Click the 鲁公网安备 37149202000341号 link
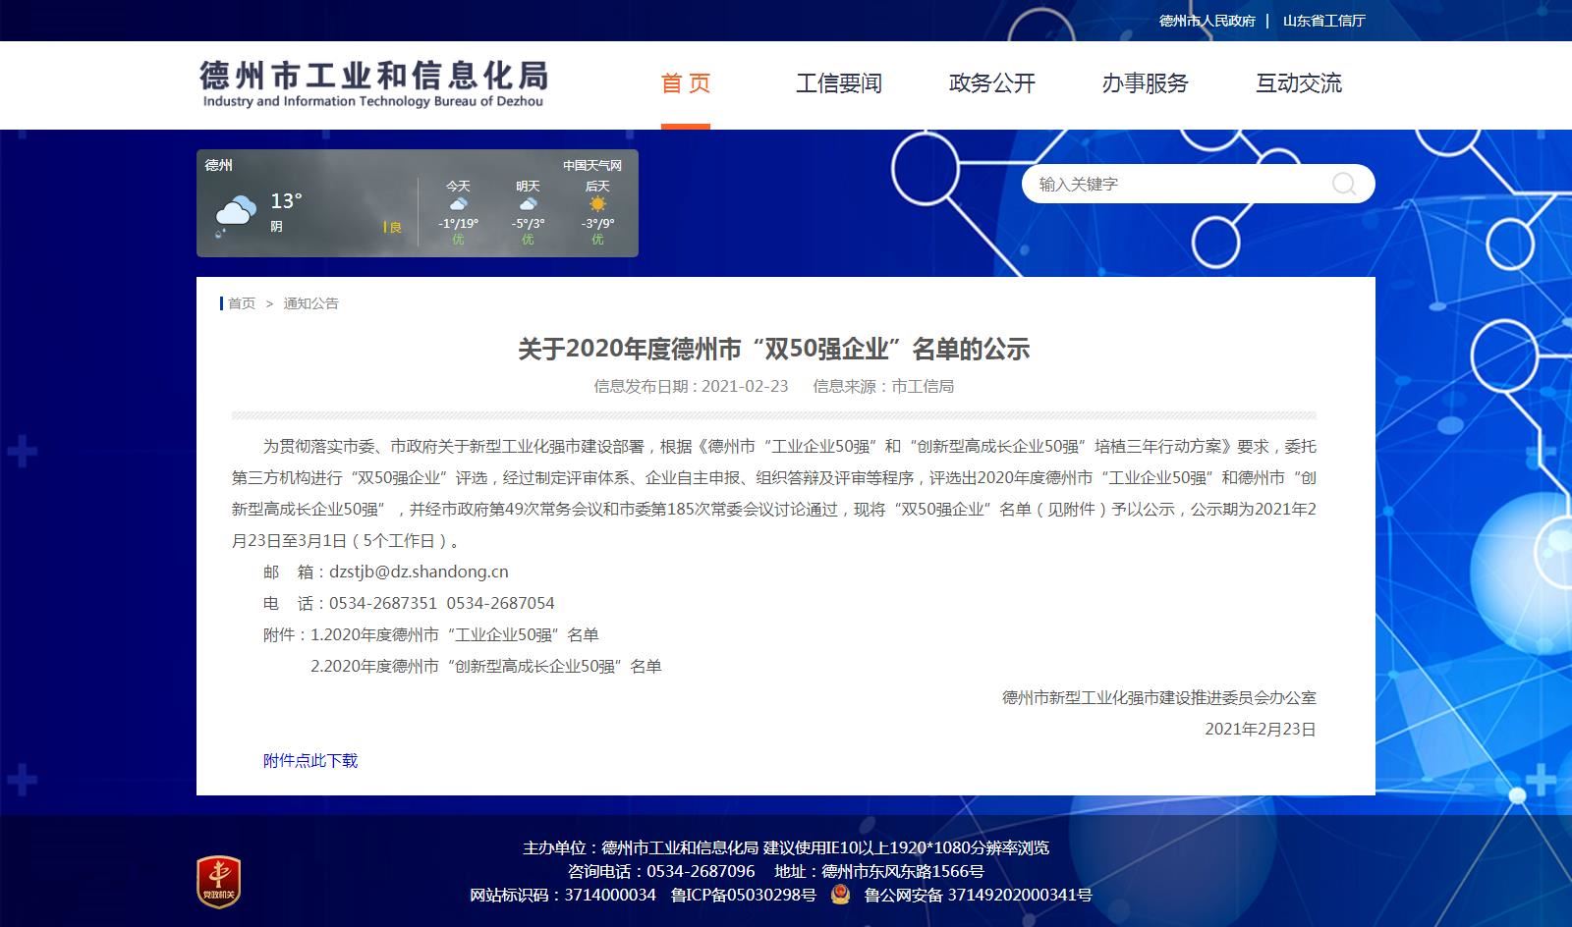The height and width of the screenshot is (927, 1572). 979,895
